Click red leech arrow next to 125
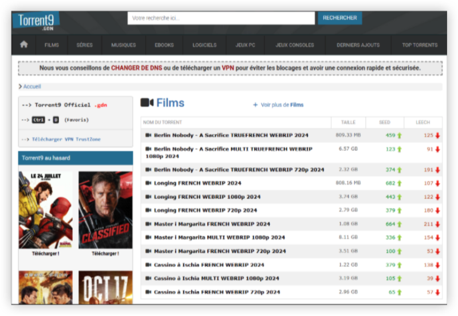The height and width of the screenshot is (316, 458). 437,135
